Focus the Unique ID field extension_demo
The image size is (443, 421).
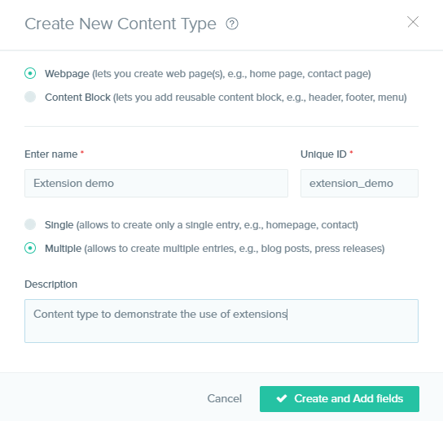[x=359, y=184]
